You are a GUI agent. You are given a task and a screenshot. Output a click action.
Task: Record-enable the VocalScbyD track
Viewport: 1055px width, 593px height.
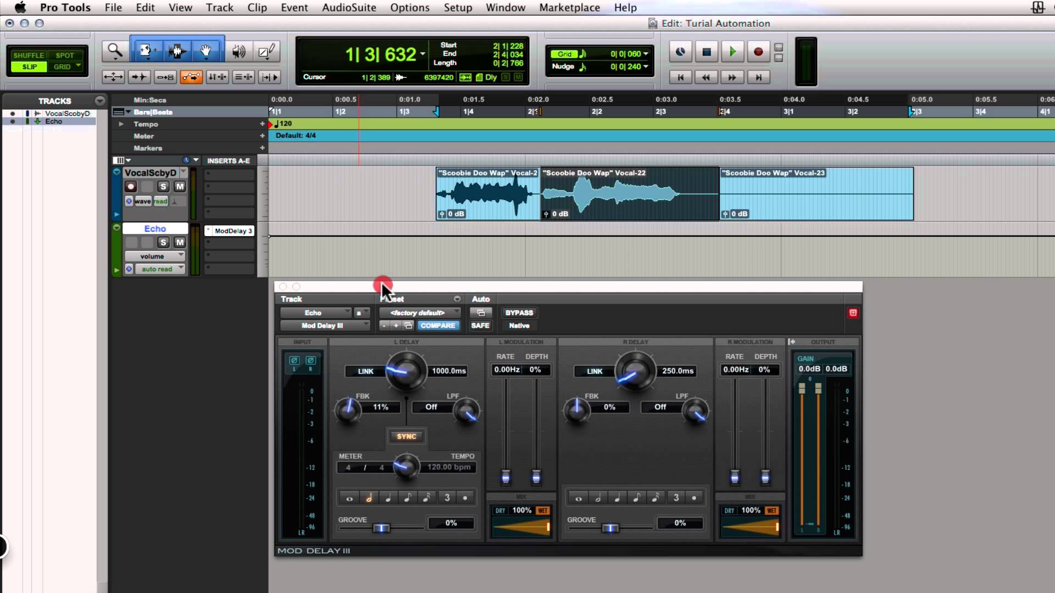click(x=131, y=187)
